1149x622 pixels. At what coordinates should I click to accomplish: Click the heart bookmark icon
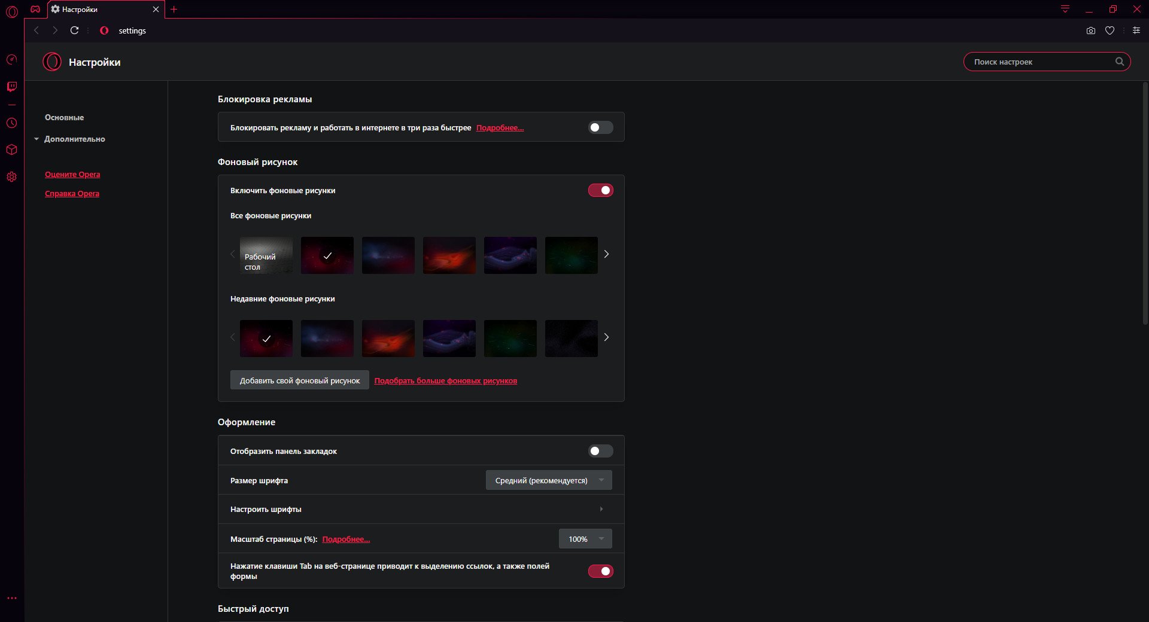pos(1110,31)
